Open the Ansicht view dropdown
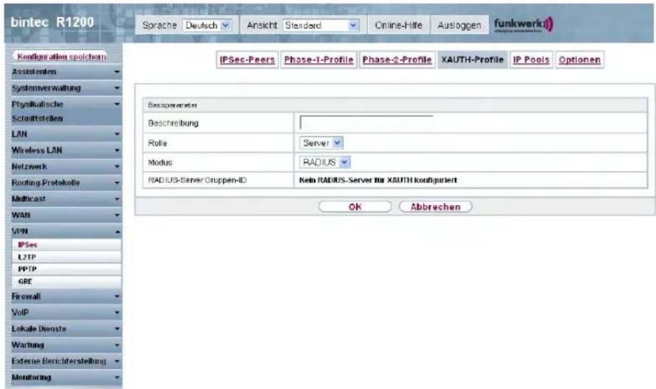 click(321, 25)
